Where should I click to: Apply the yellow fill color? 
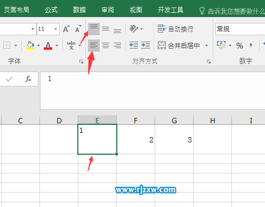pyautogui.click(x=30, y=45)
